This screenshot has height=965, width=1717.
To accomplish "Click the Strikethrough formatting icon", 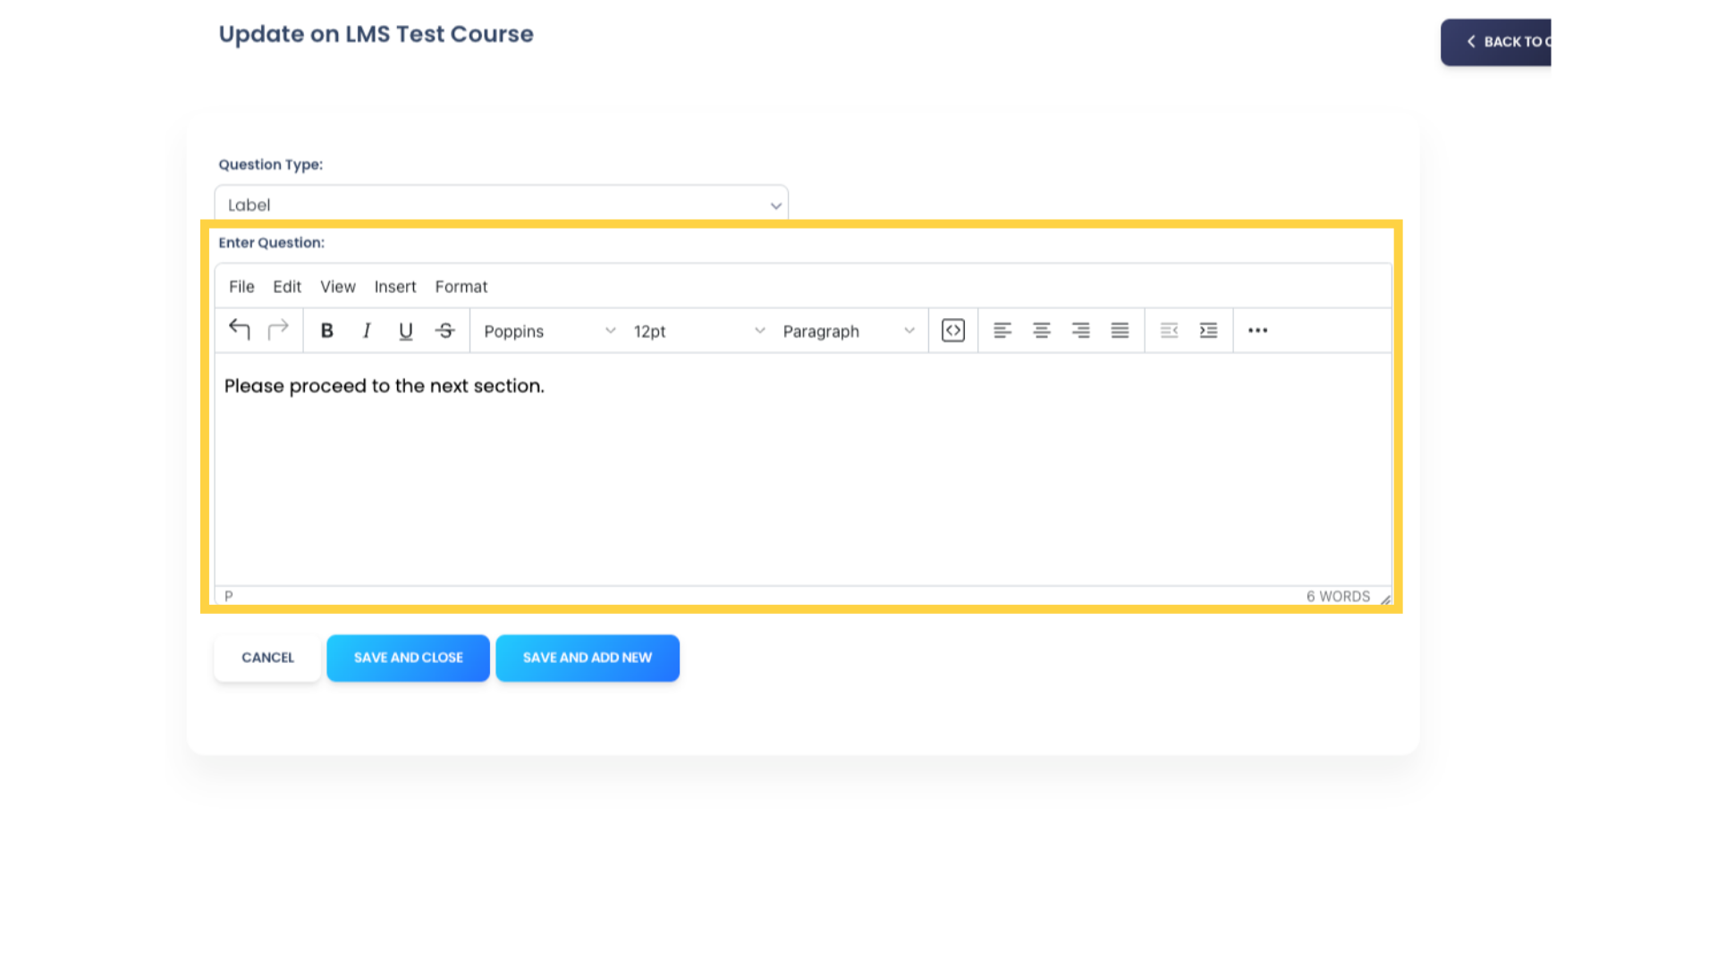I will (x=444, y=330).
